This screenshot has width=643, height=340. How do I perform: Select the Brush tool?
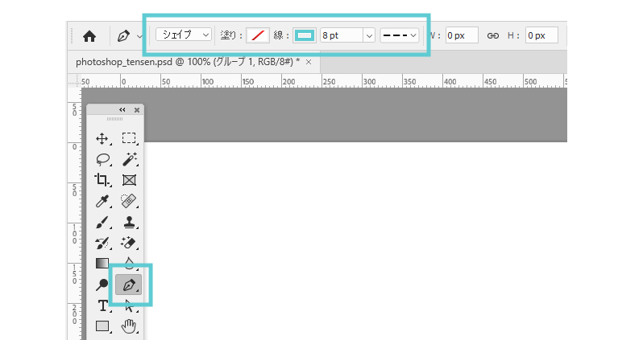coord(102,222)
